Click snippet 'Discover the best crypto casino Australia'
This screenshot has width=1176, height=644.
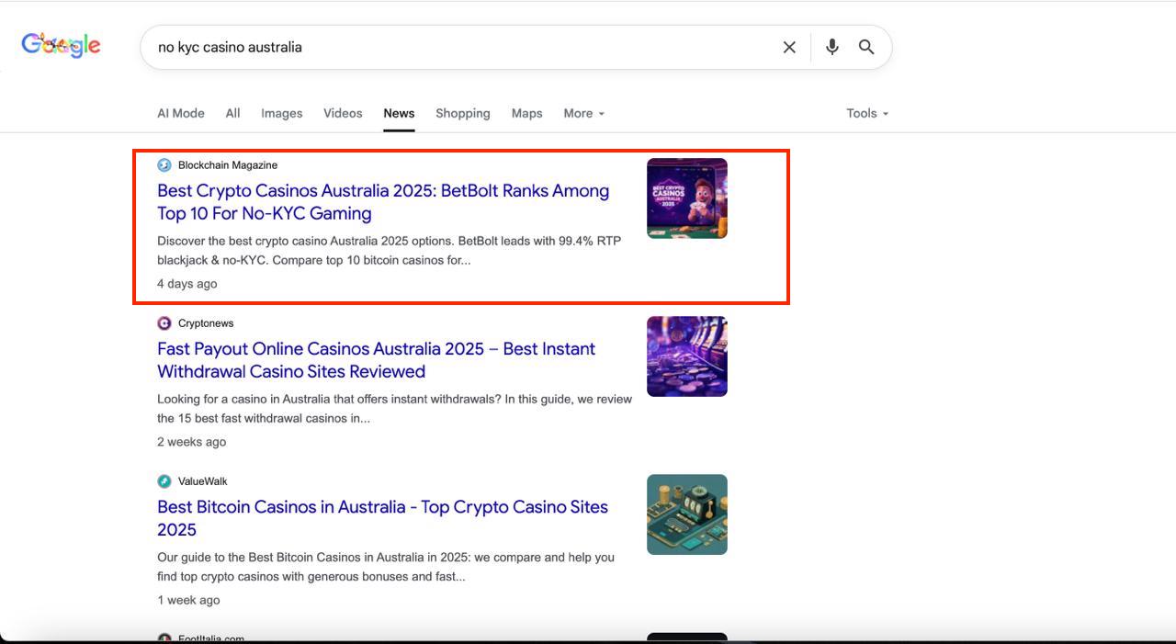tap(390, 250)
